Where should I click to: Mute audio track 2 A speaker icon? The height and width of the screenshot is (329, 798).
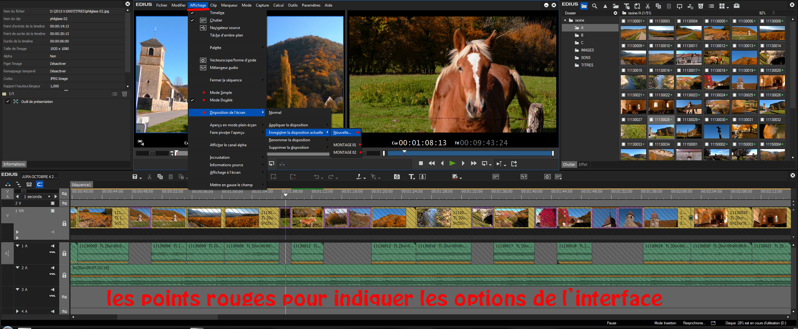pos(53,268)
